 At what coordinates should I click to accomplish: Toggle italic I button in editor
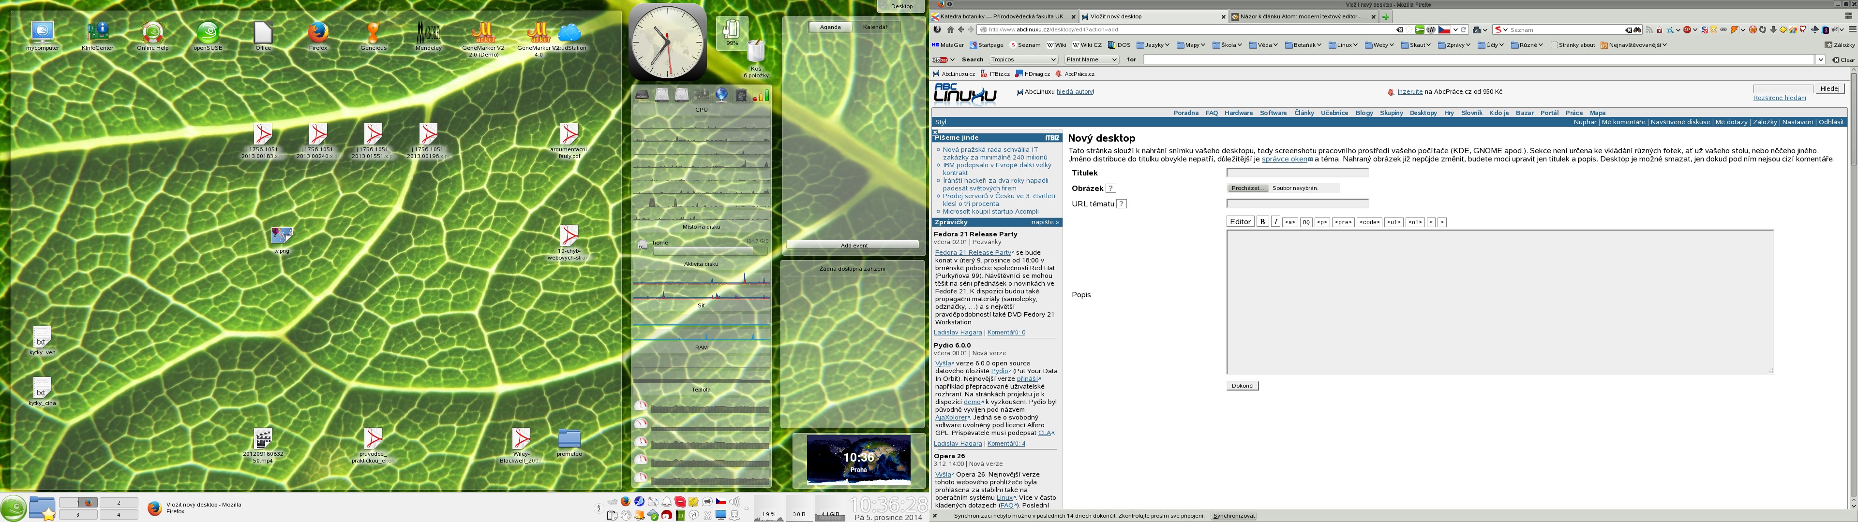[x=1275, y=222]
